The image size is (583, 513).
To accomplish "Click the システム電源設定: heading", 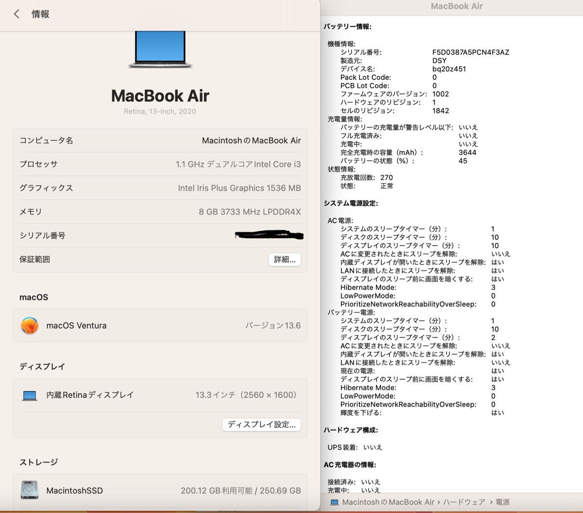I will coord(351,203).
